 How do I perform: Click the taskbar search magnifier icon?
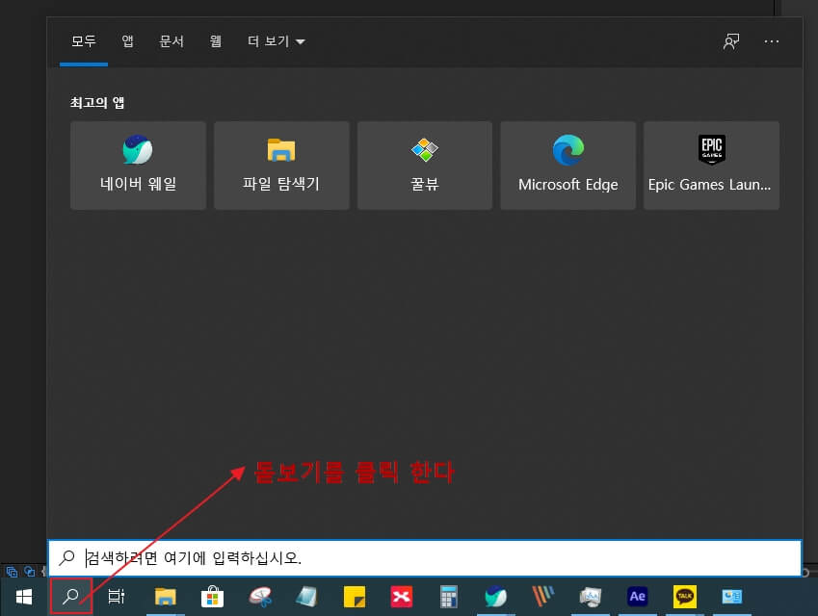click(71, 596)
